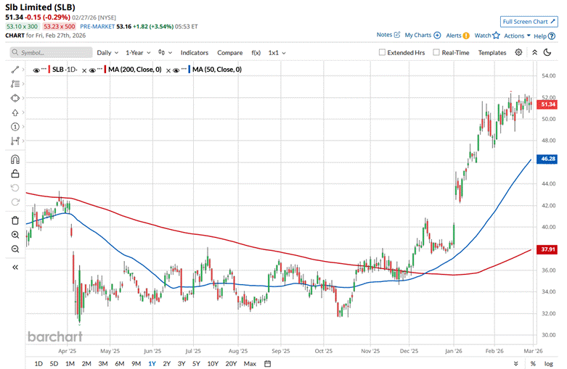This screenshot has height=369, width=567.
Task: Open the calendar date range picker
Action: tap(267, 363)
